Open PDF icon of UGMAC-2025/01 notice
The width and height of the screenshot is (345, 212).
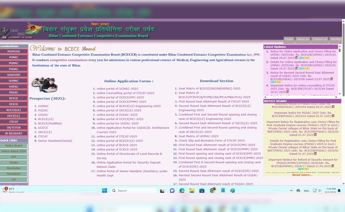coord(296,68)
